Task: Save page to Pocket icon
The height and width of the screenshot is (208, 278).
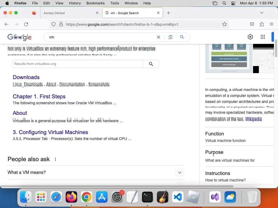Action: pyautogui.click(x=252, y=24)
